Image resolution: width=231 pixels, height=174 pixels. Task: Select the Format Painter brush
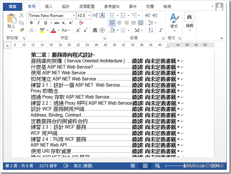click(x=22, y=30)
